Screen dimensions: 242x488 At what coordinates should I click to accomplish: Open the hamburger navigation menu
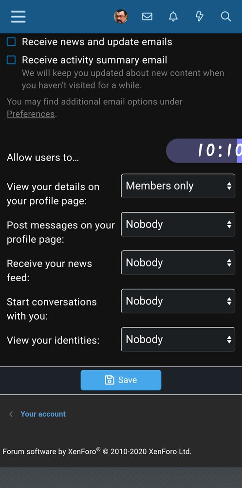click(19, 17)
